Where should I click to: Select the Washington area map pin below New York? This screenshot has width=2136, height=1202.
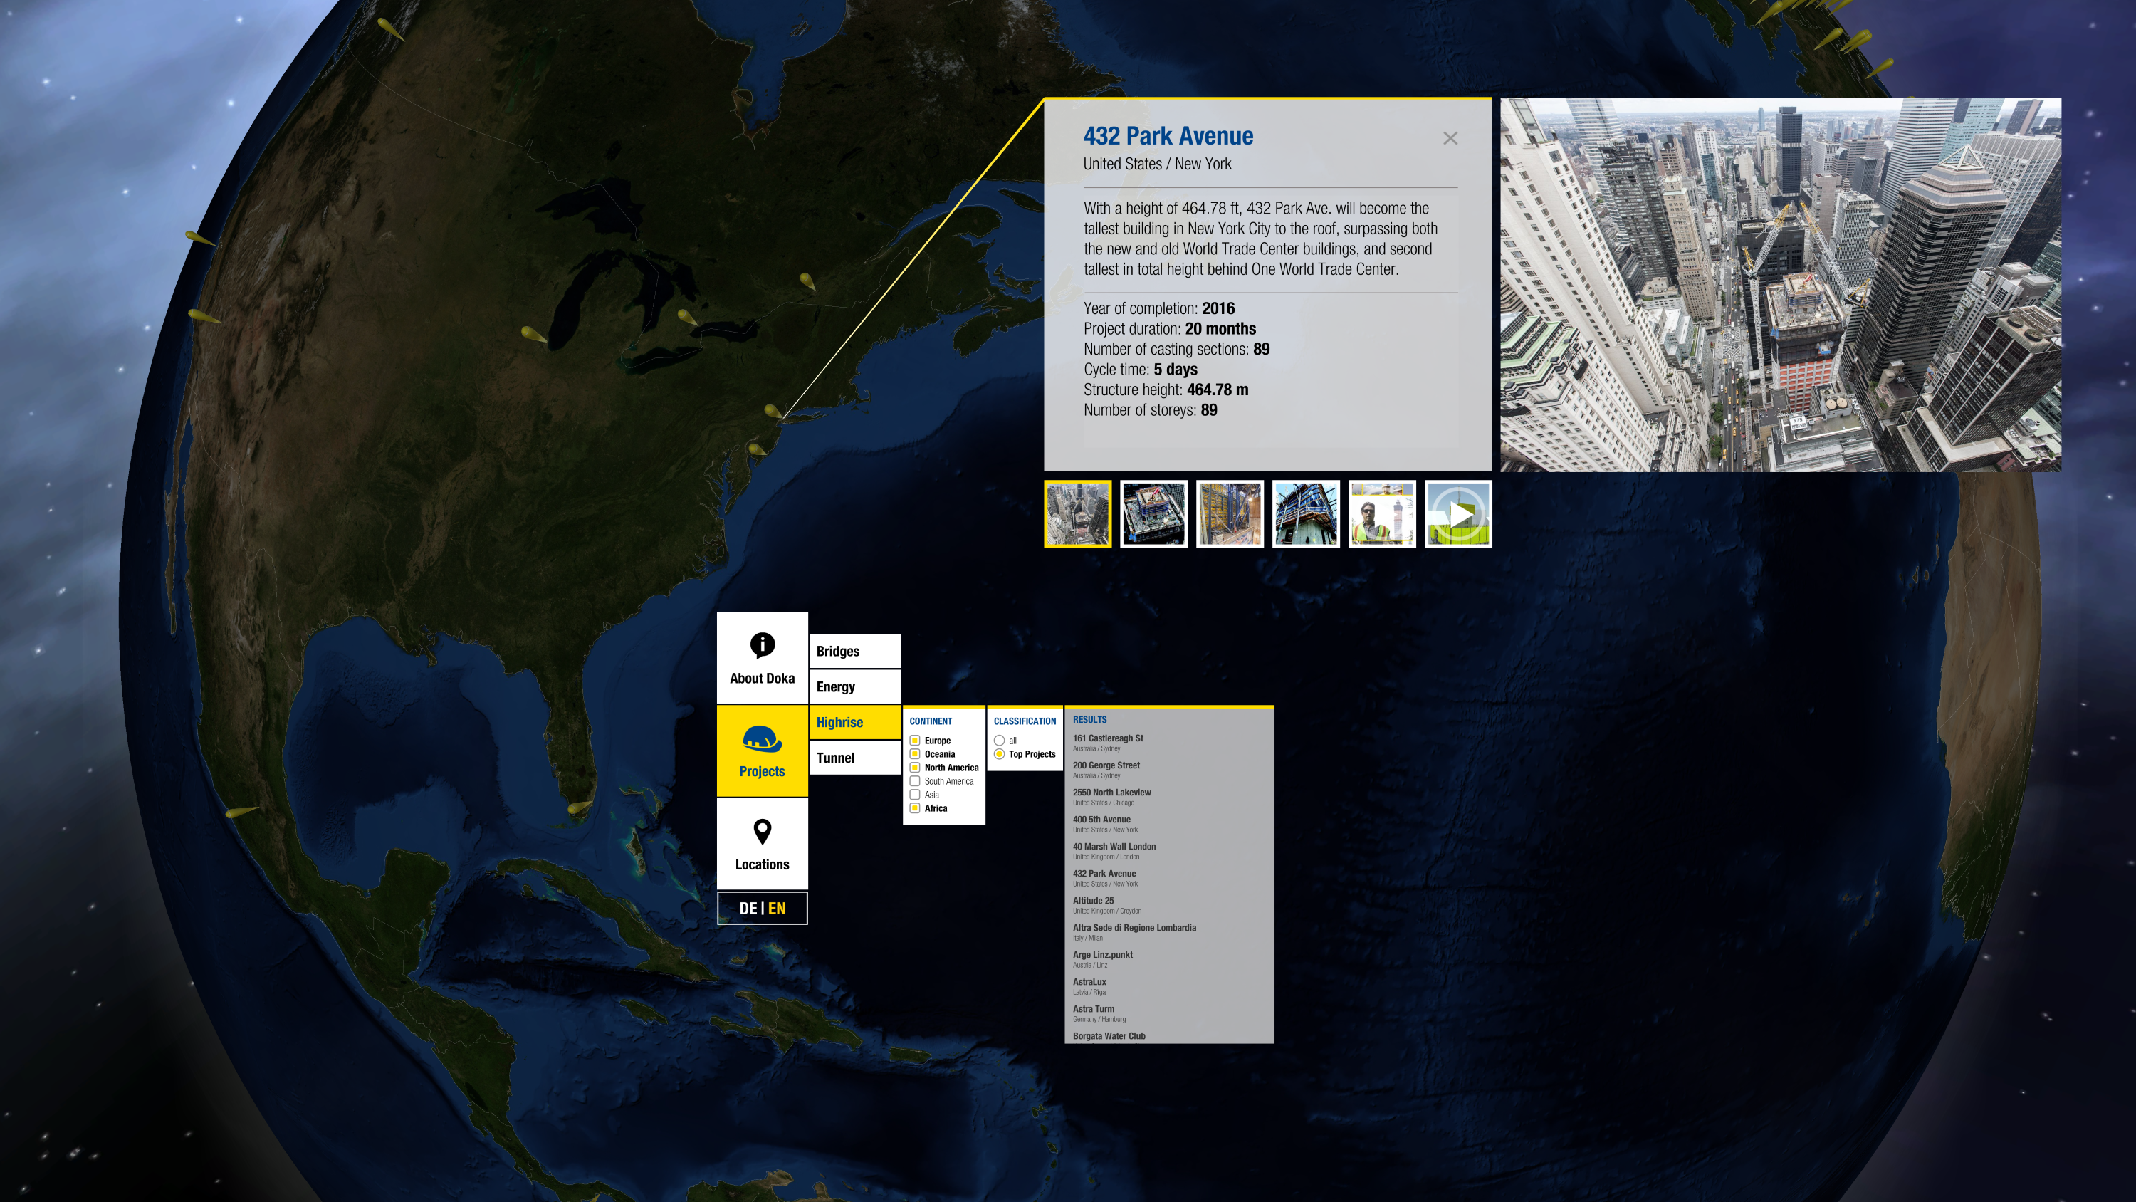click(x=755, y=449)
